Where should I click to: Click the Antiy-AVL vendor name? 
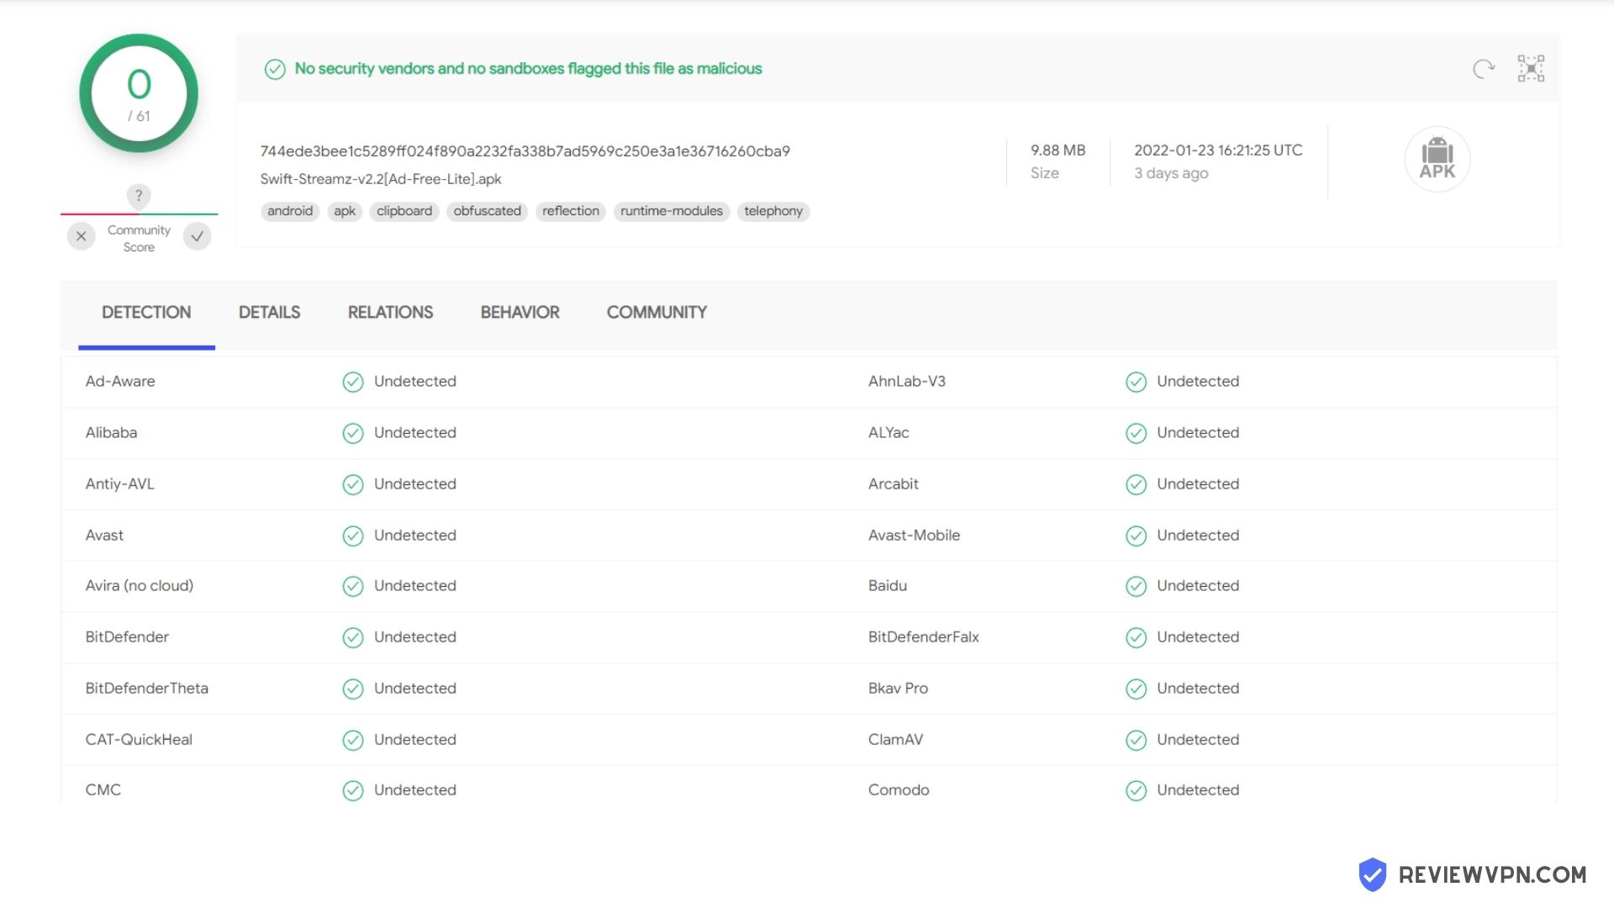[119, 484]
